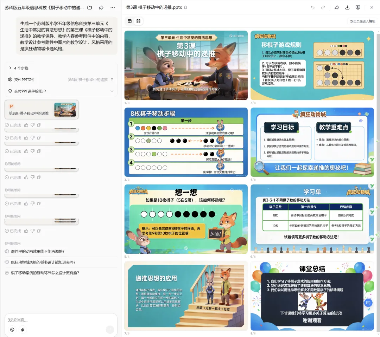Click 双击页面进入编辑 button
The height and width of the screenshot is (337, 380).
click(x=362, y=21)
